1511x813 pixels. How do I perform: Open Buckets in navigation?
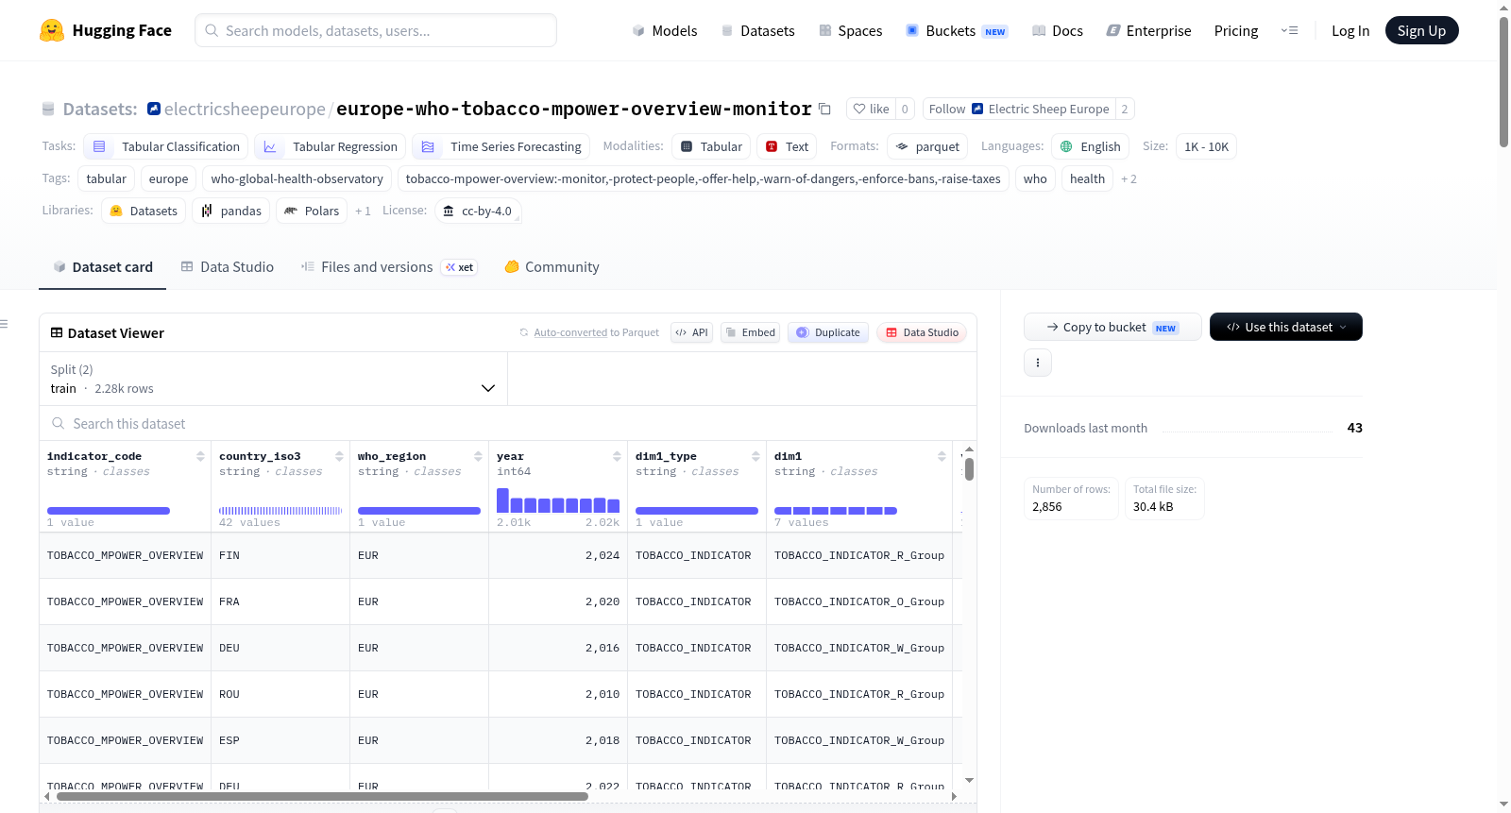[957, 30]
